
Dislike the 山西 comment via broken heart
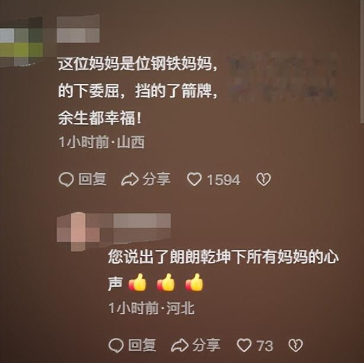(263, 180)
